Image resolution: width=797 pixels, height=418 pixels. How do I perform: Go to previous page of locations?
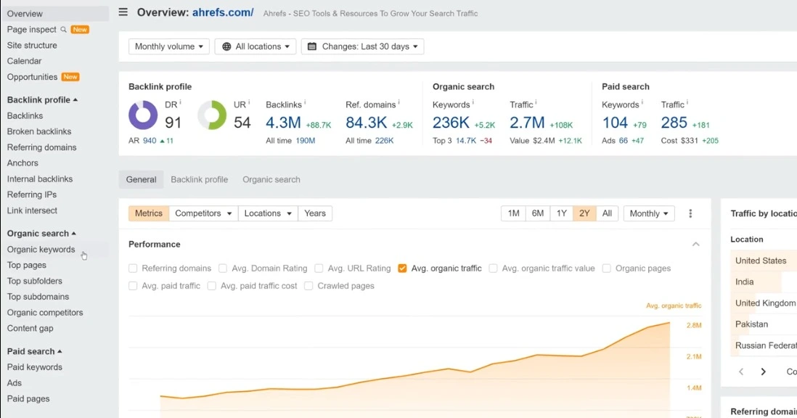click(x=741, y=372)
